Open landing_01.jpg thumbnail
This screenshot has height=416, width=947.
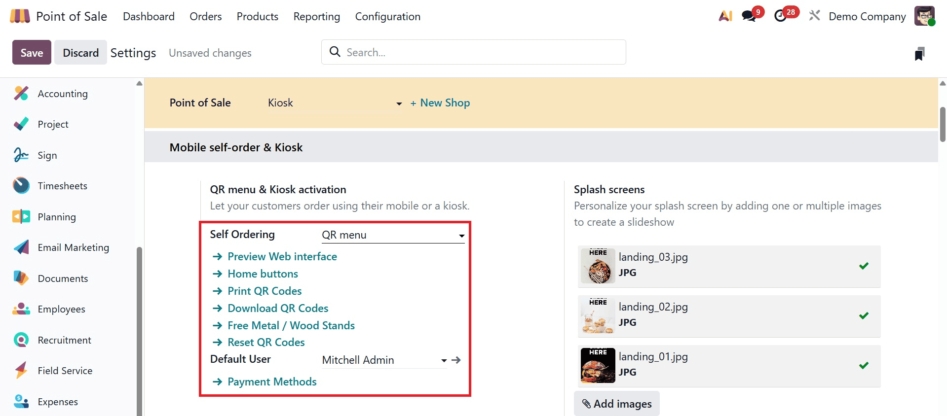[598, 366]
